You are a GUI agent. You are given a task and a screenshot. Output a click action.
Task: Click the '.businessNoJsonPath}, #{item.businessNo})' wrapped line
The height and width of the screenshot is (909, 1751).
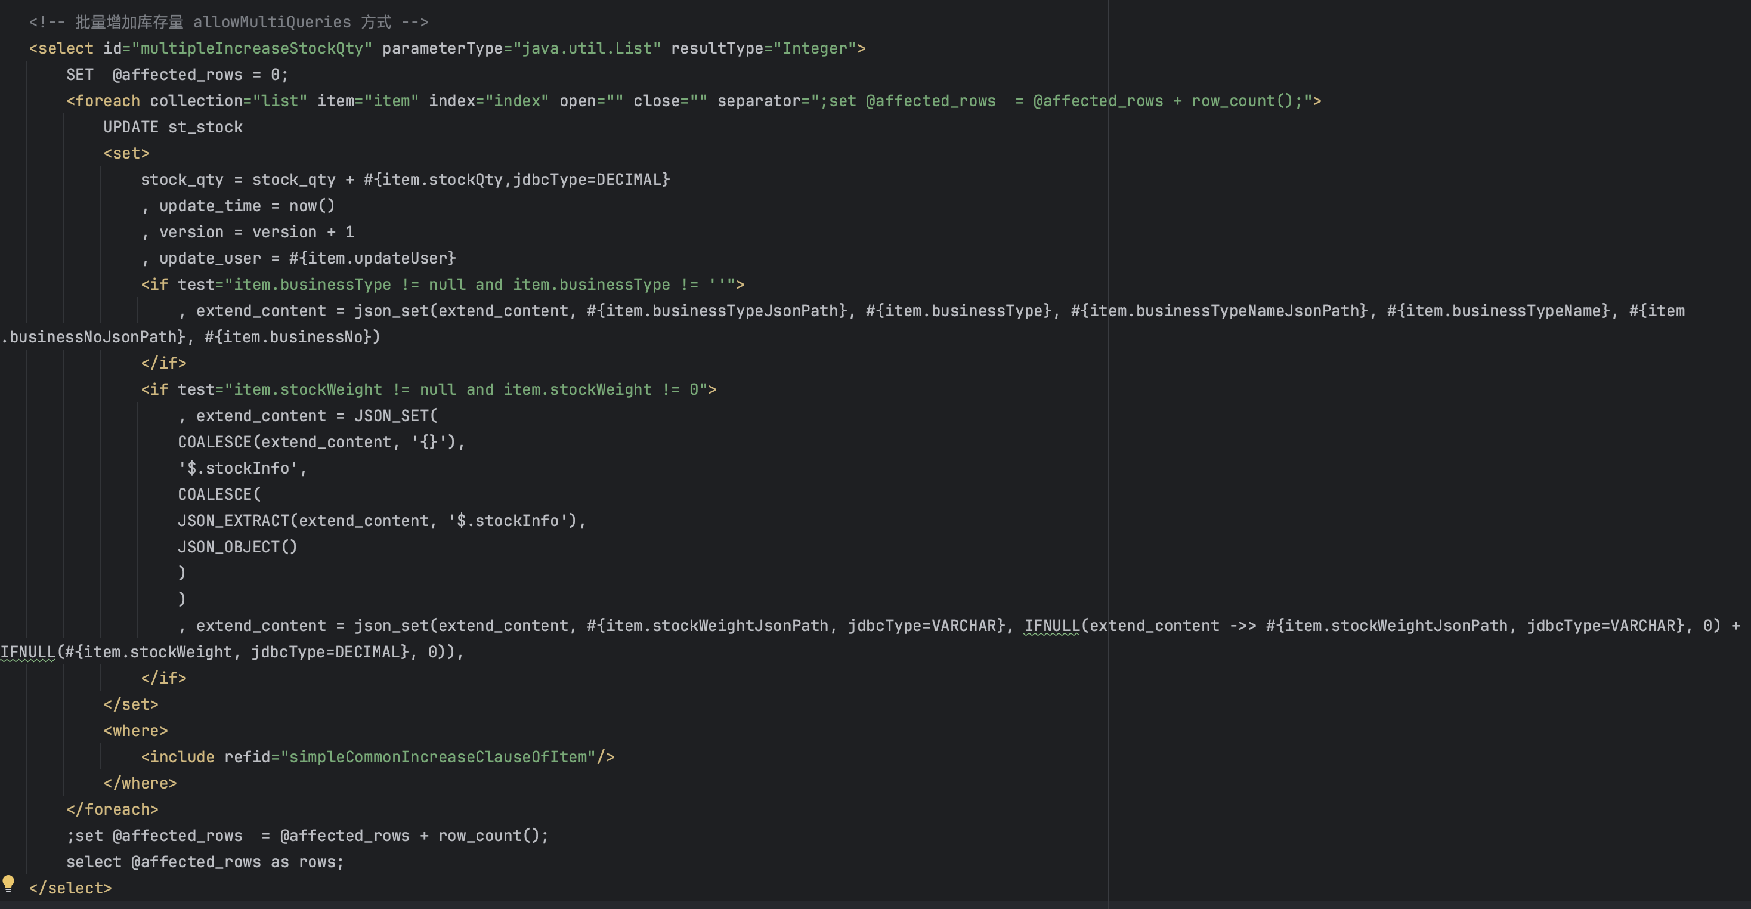point(190,336)
